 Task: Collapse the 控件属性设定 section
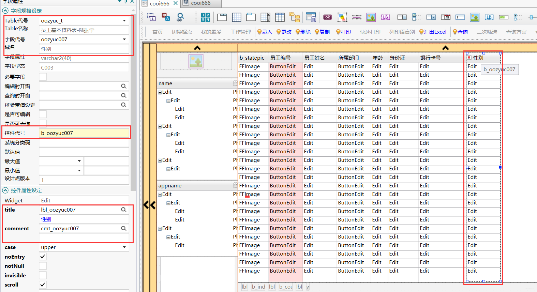(x=5, y=190)
